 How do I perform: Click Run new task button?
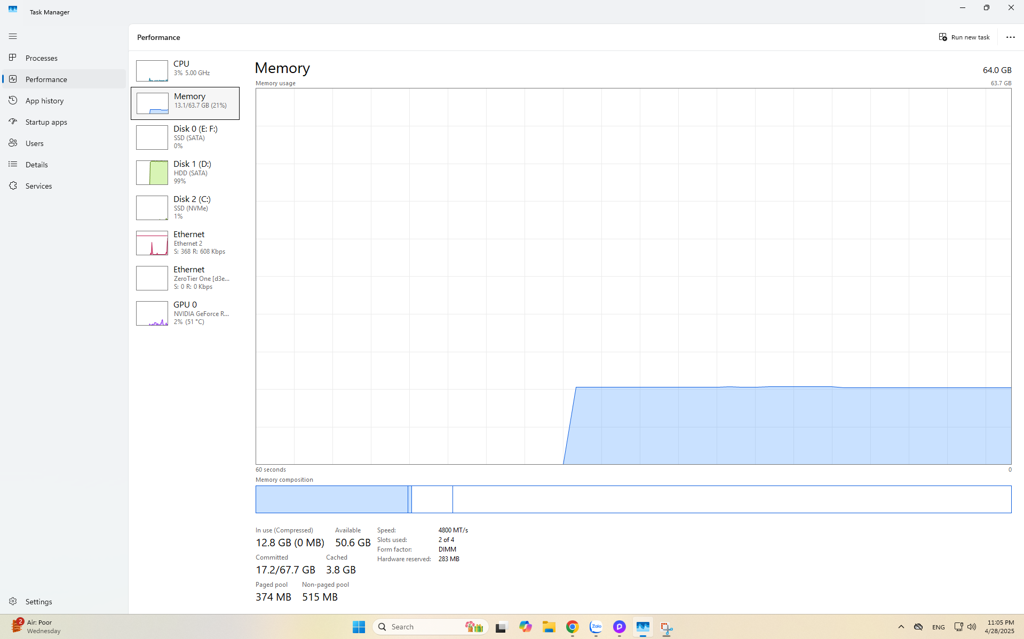(x=964, y=37)
